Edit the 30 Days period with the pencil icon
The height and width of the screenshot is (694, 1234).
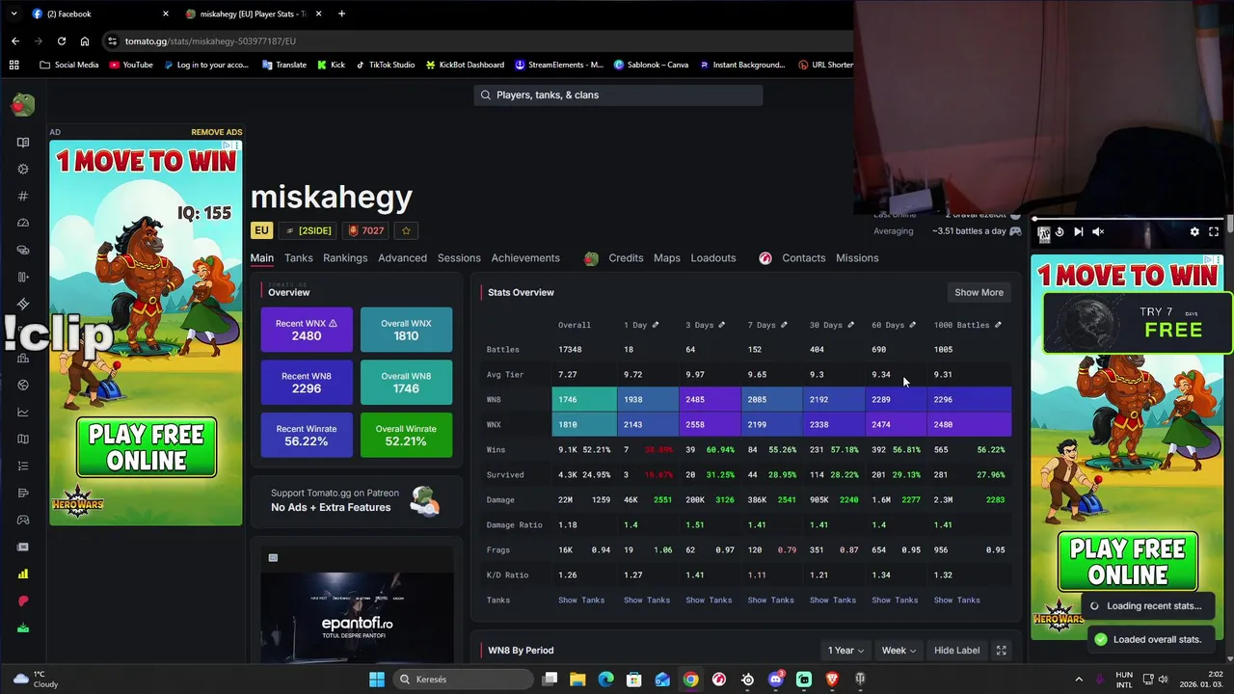coord(850,325)
